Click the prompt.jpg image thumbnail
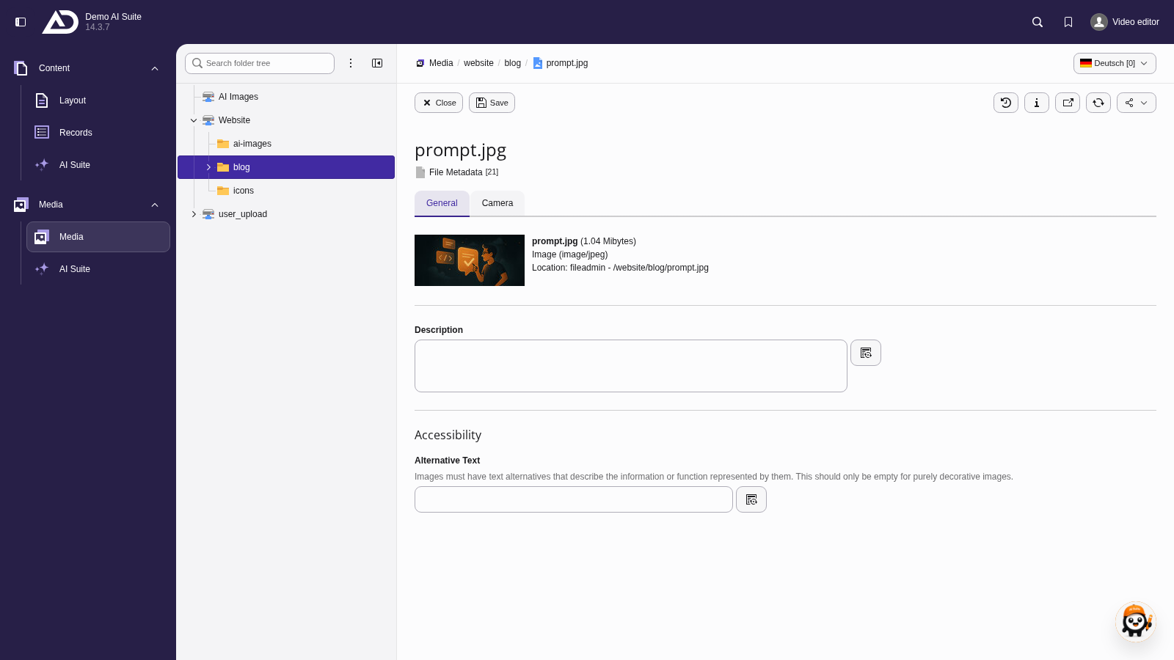 pyautogui.click(x=470, y=260)
